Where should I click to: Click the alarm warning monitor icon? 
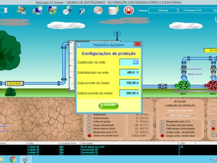[x=52, y=10]
